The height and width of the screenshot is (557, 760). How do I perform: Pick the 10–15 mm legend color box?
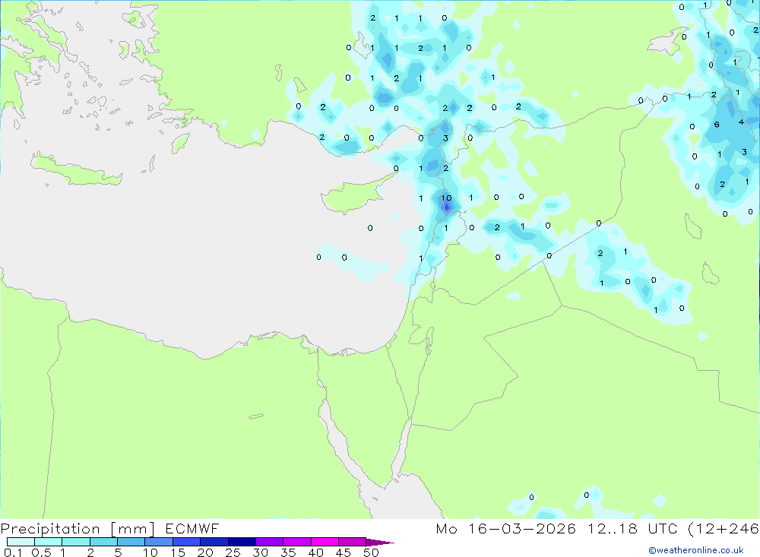pyautogui.click(x=159, y=542)
